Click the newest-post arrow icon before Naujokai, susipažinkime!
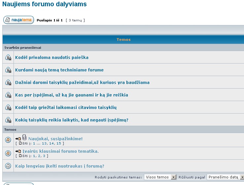 (x=18, y=139)
